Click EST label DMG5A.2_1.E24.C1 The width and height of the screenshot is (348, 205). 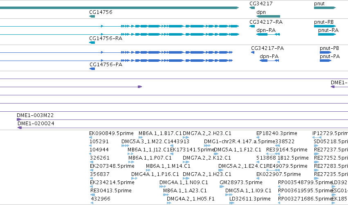point(242,166)
